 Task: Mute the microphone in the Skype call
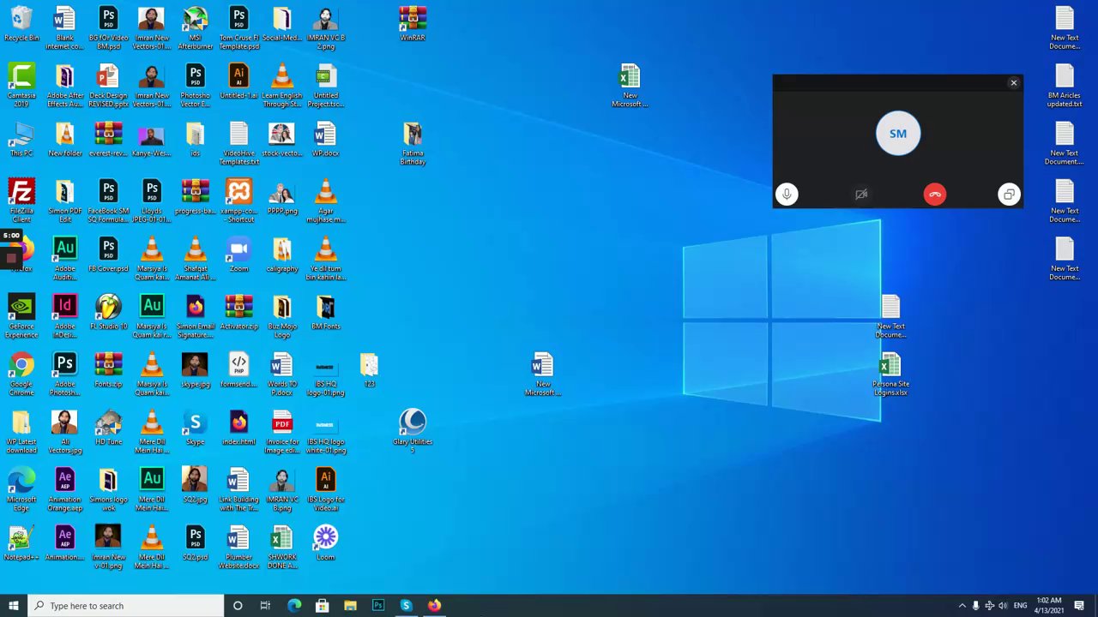pos(787,195)
